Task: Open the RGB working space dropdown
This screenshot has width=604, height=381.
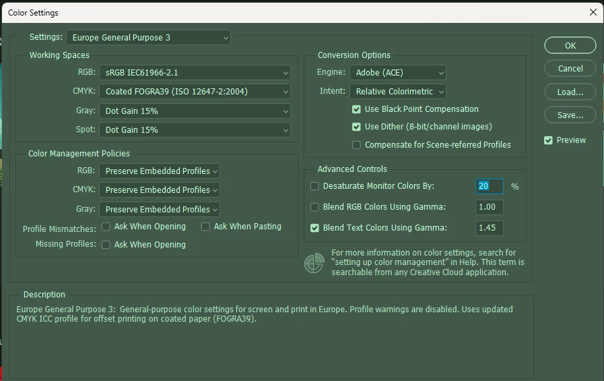Action: tap(195, 73)
